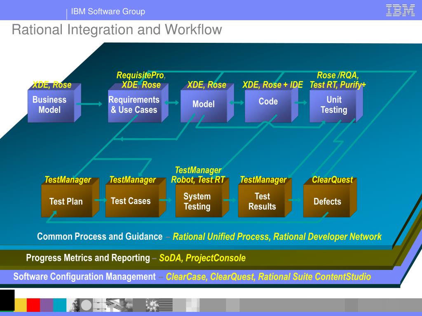Click the double arrow between Requirements and Model
422x316 pixels.
171,102
